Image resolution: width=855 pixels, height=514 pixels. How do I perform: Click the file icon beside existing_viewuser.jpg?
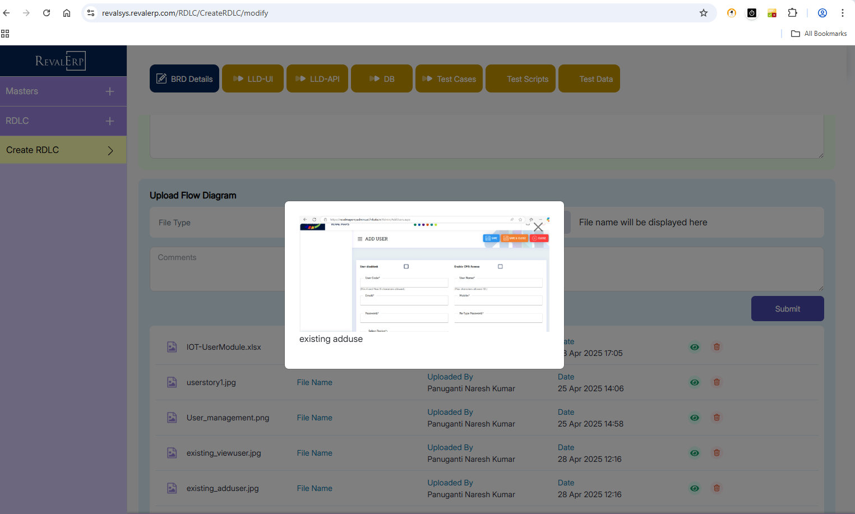click(x=172, y=453)
